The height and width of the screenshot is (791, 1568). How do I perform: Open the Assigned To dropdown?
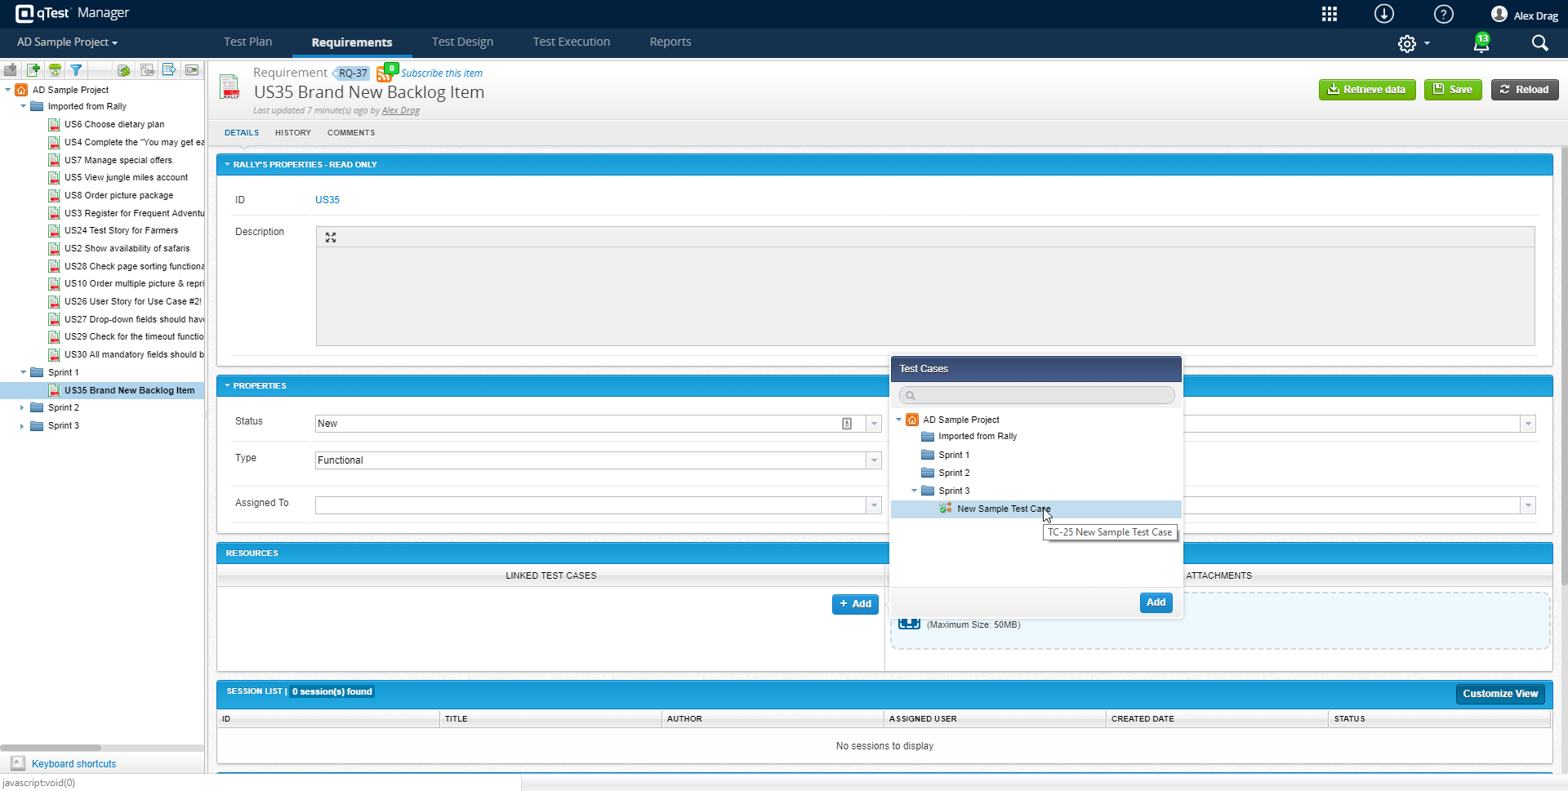click(x=874, y=505)
